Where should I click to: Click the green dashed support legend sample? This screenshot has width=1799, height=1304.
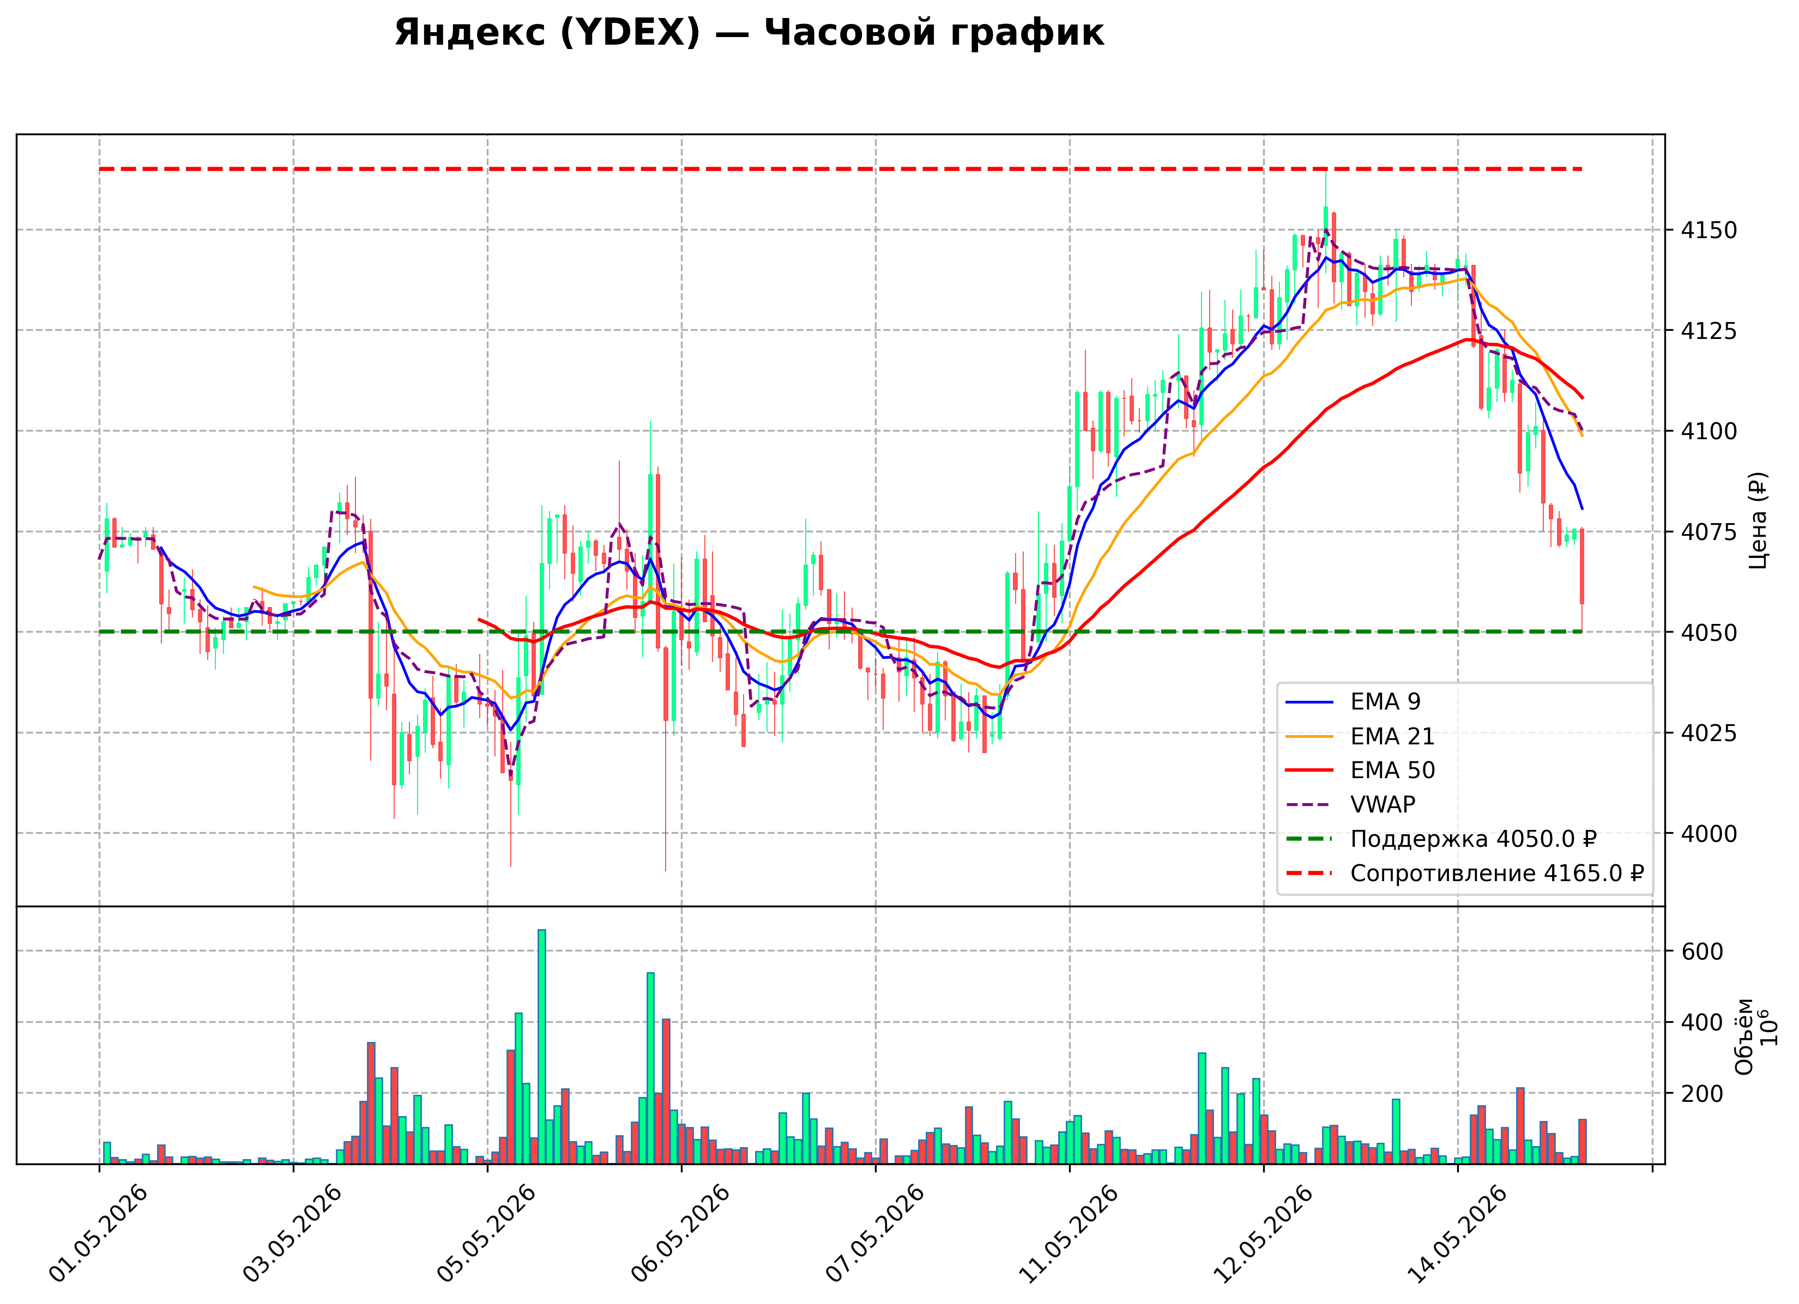[1309, 839]
